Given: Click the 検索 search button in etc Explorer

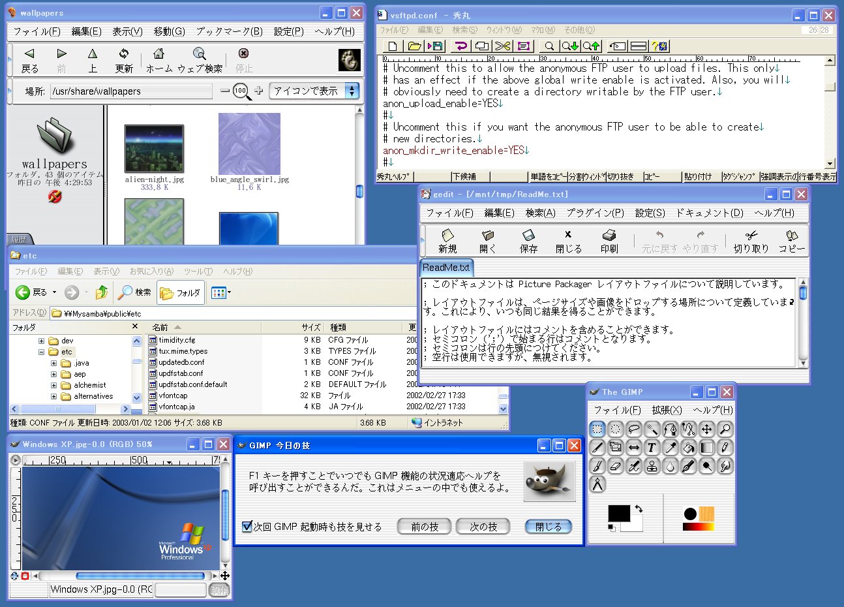Looking at the screenshot, I should [135, 292].
